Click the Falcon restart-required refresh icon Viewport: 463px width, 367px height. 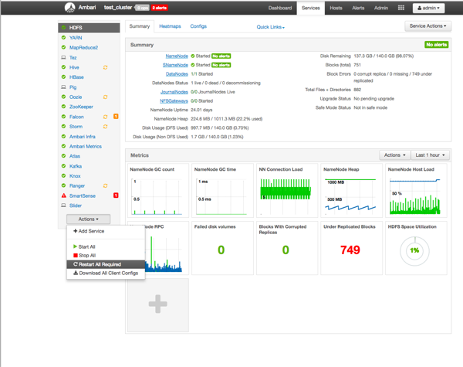tap(105, 117)
